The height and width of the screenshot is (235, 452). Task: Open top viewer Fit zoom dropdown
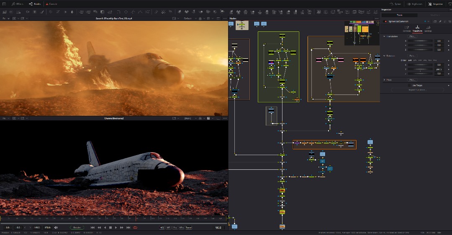coord(6,18)
